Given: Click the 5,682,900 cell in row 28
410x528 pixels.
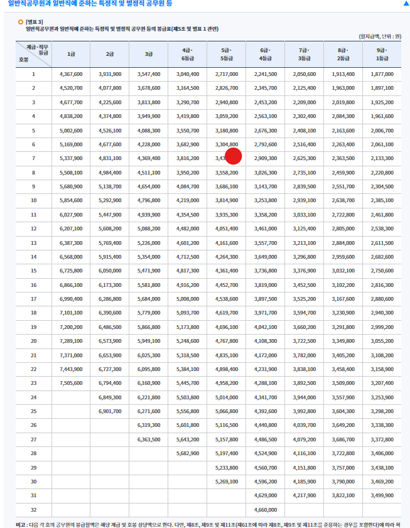Looking at the screenshot, I should tap(188, 453).
